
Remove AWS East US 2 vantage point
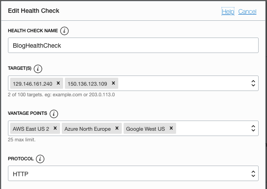[55, 129]
